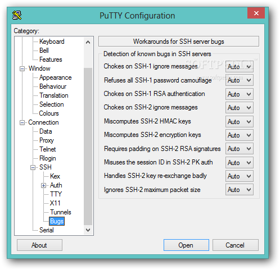Click the Cancel button

pos(236,245)
